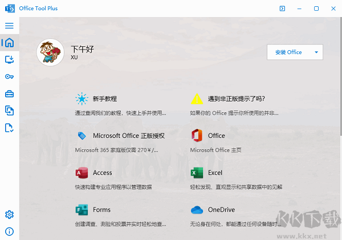Maximize the Office Tool Plus window
This screenshot has height=240, width=342.
pos(316,9)
